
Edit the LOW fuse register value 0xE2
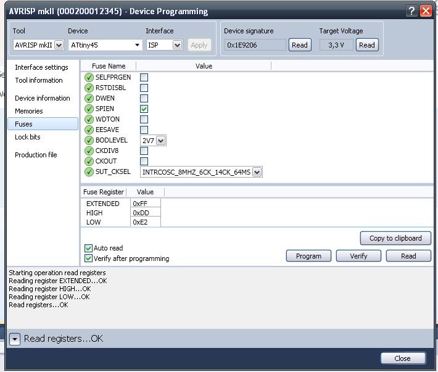145,222
